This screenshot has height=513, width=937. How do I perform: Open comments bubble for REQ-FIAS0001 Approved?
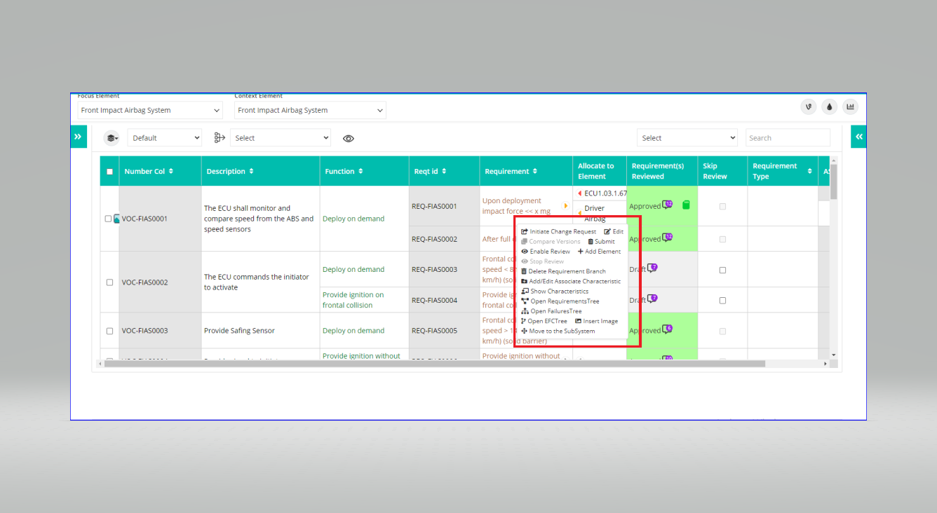pyautogui.click(x=668, y=205)
